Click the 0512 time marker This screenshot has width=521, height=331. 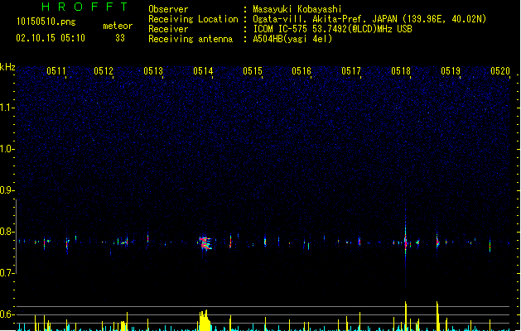coord(104,71)
